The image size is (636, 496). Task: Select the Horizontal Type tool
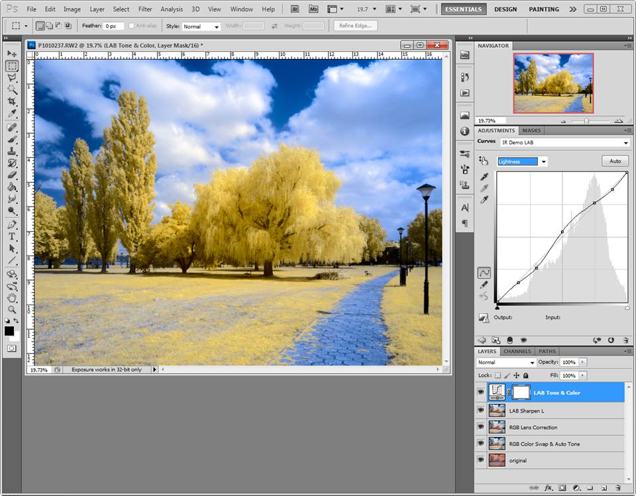click(12, 236)
